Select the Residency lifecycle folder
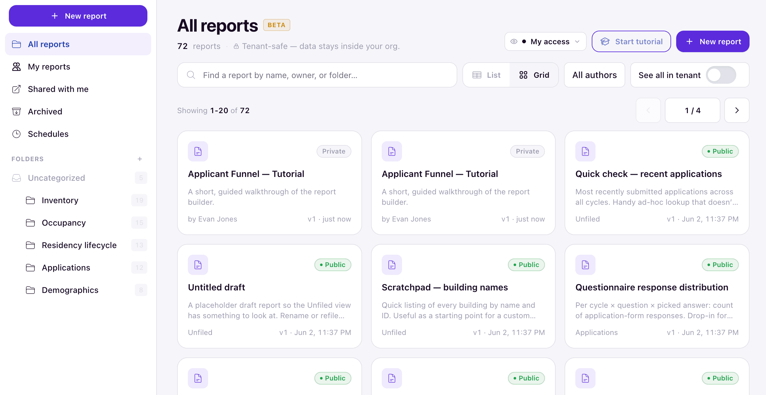 click(x=85, y=245)
